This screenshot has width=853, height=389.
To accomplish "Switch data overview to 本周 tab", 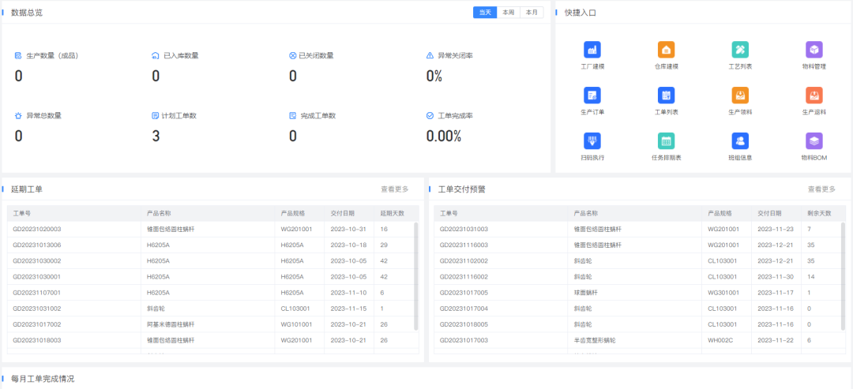I will (x=509, y=12).
